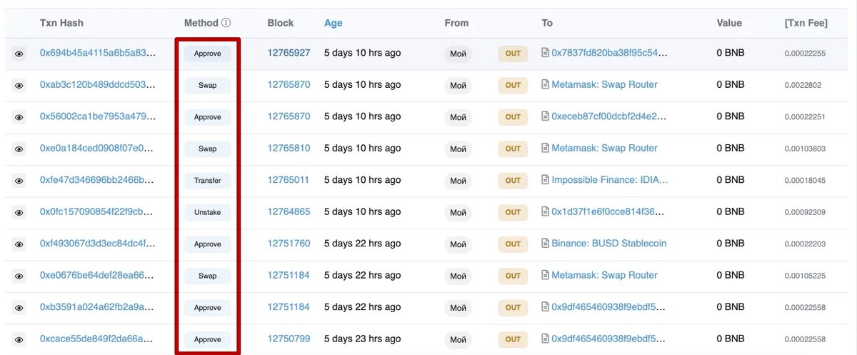
Task: Click the Binance: BUSD Stablecoin address link
Action: (608, 244)
